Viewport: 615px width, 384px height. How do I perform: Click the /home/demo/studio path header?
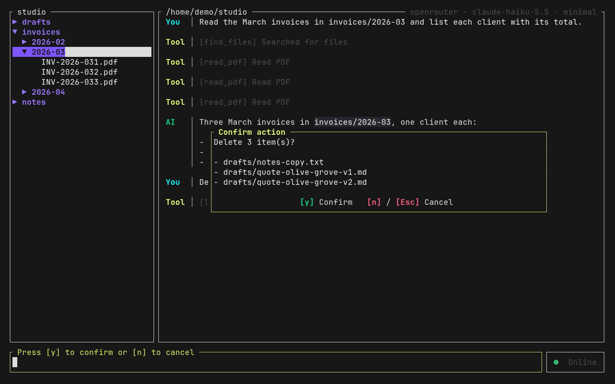point(206,12)
